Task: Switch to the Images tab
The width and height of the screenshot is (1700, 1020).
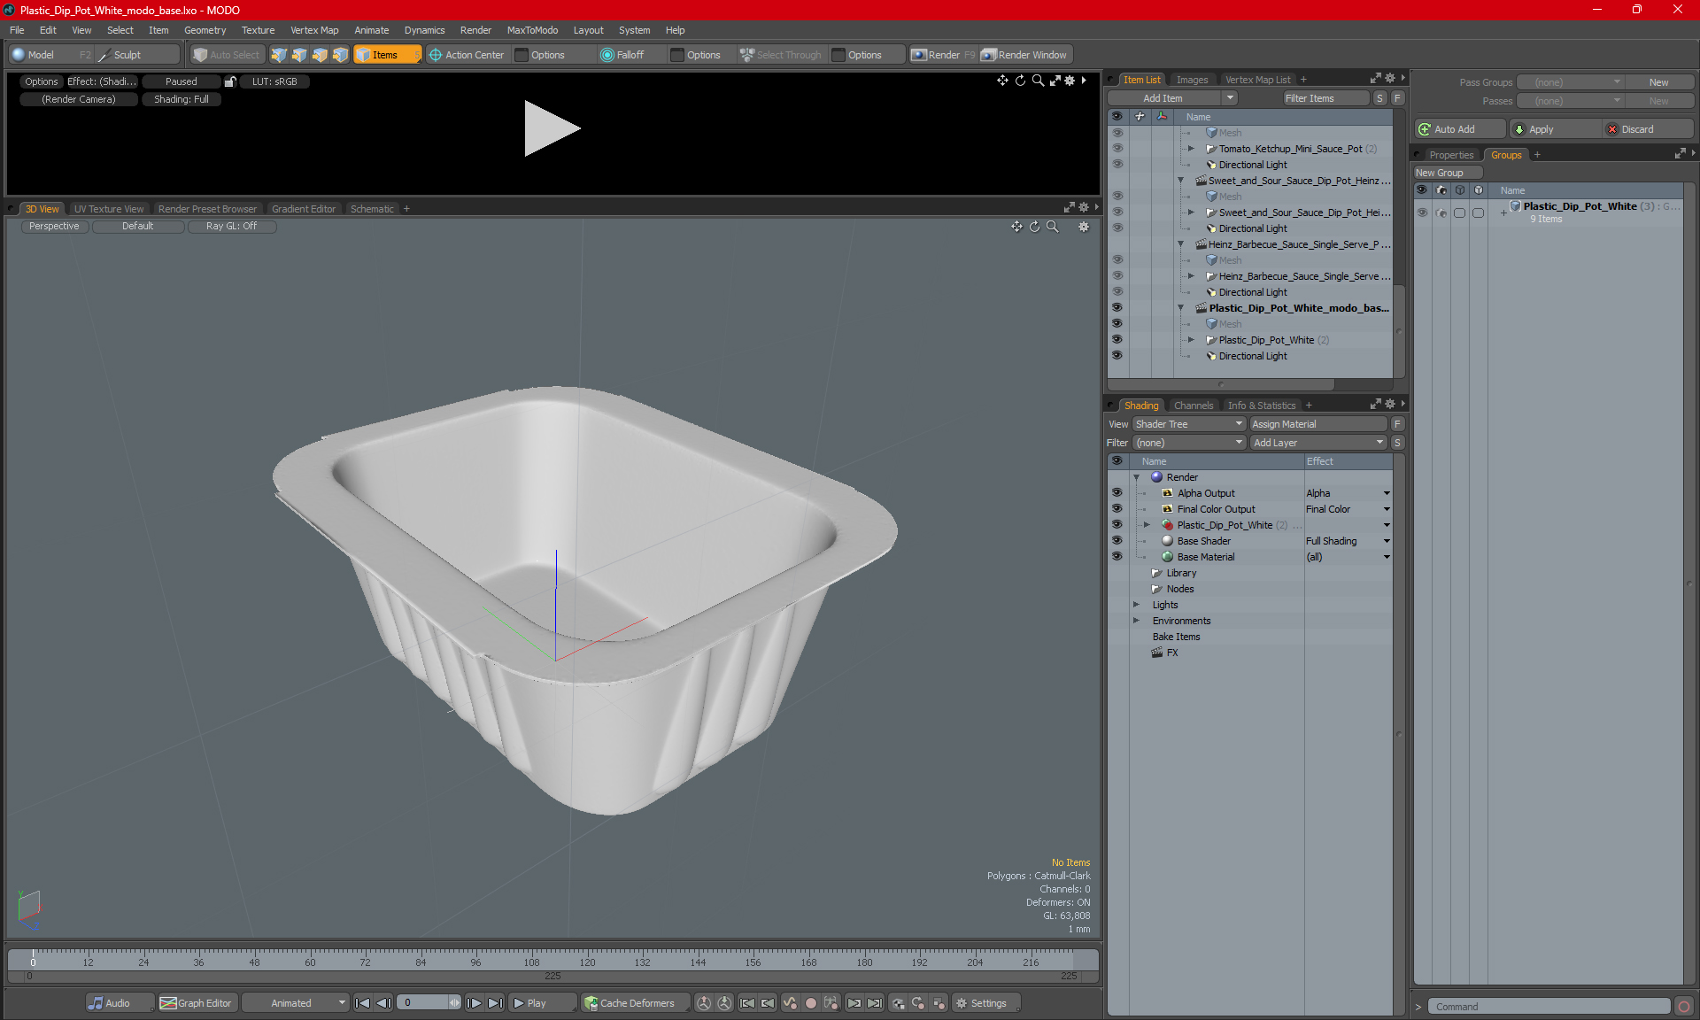Action: tap(1192, 80)
